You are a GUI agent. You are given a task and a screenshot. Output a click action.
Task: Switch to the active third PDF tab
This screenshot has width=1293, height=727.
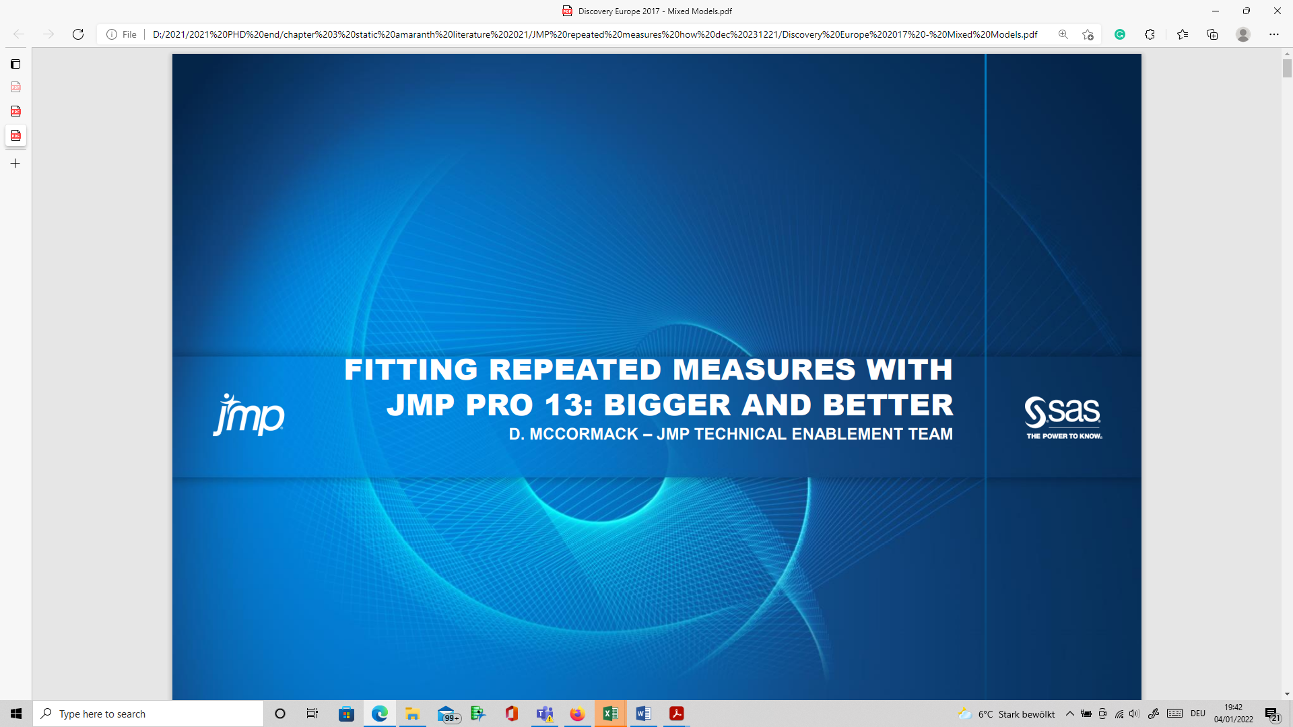click(x=15, y=135)
